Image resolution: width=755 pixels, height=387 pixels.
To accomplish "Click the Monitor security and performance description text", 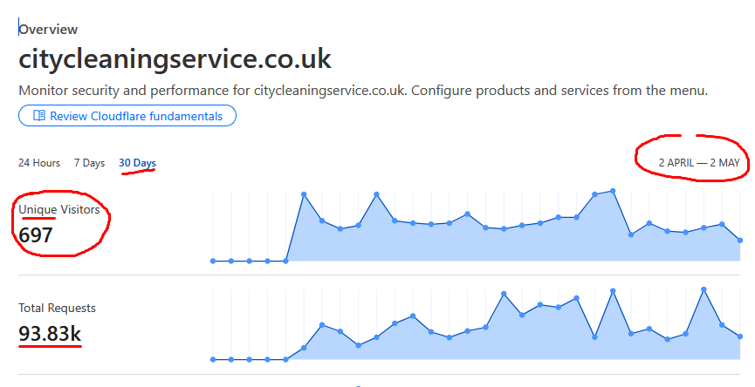I will click(x=363, y=90).
